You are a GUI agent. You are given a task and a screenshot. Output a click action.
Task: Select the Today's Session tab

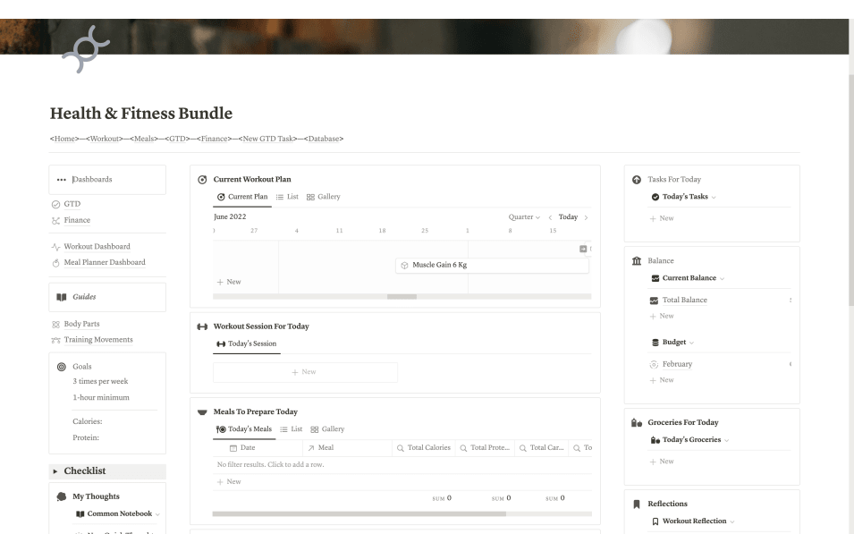coord(247,343)
